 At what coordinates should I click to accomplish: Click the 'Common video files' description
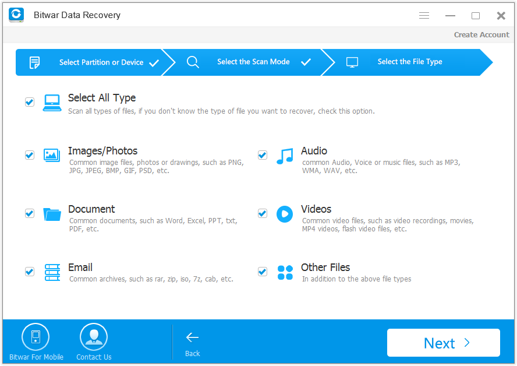388,225
